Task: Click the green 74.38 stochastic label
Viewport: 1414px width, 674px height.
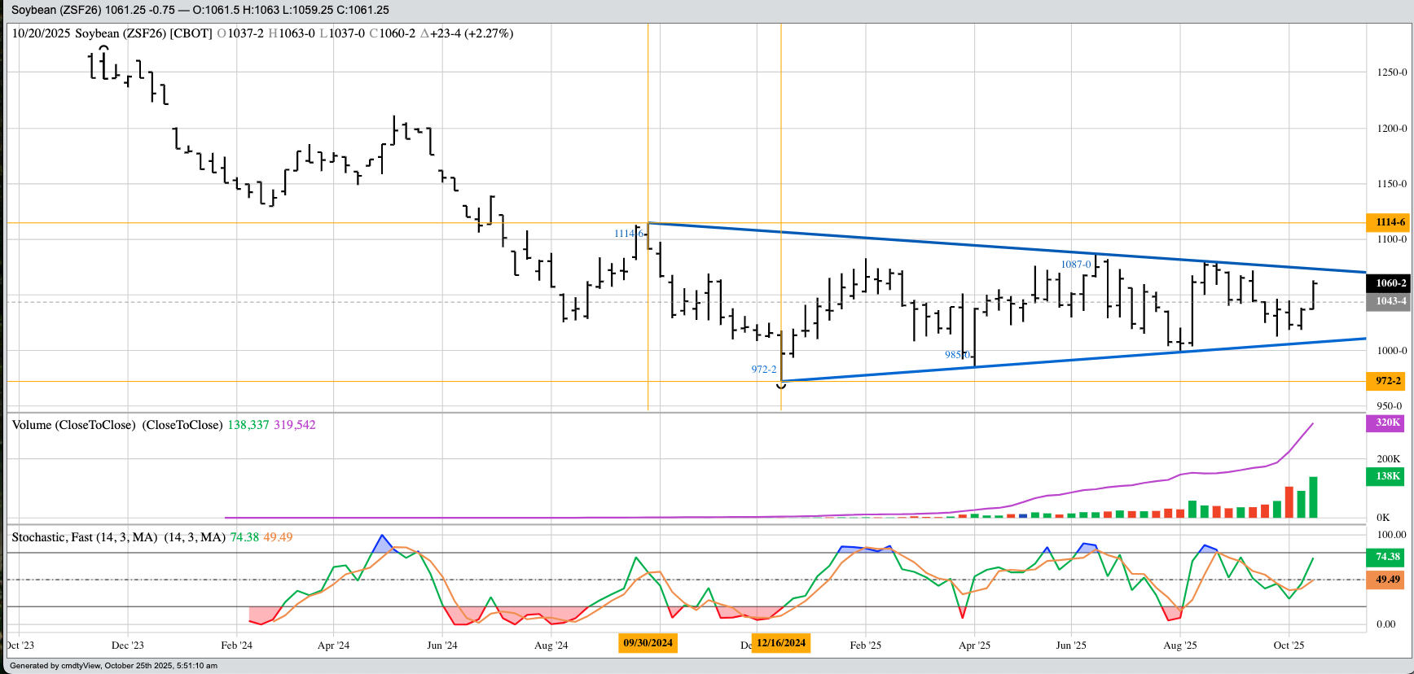Action: pyautogui.click(x=1388, y=557)
